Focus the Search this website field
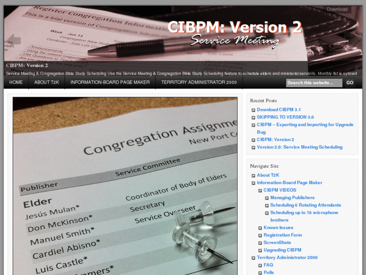 (x=314, y=83)
